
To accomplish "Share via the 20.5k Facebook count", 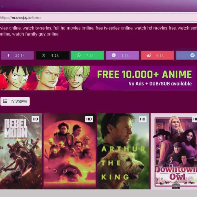I will click(x=20, y=56).
